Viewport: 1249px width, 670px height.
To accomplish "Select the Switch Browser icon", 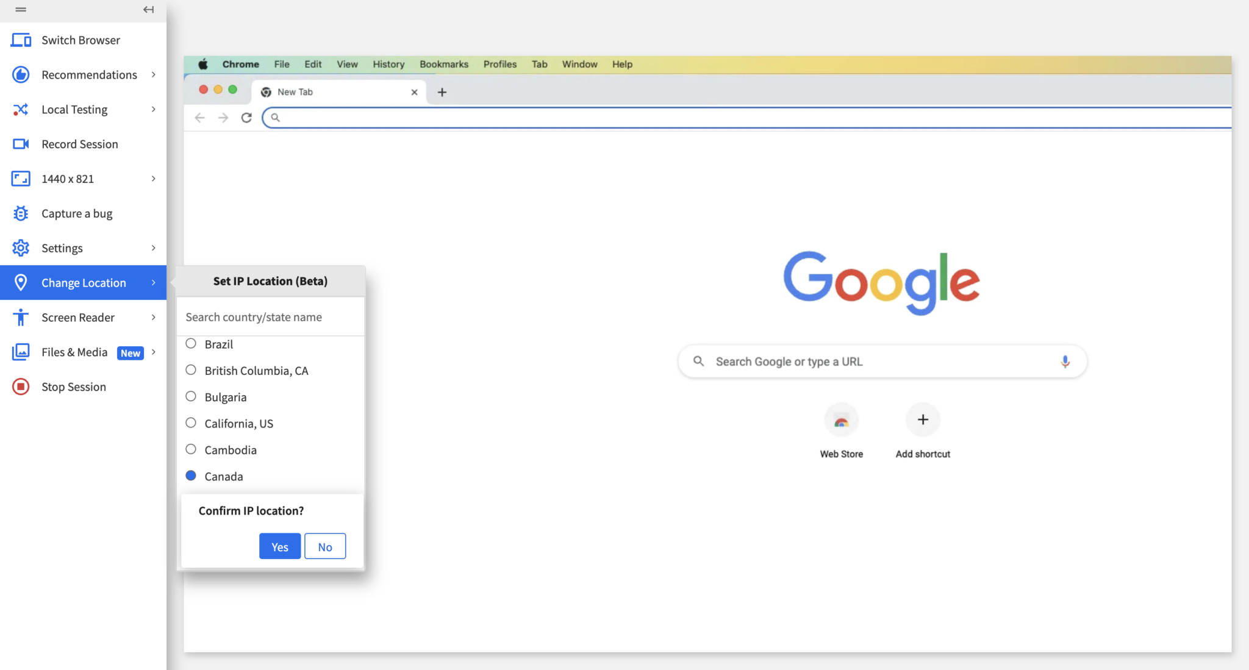I will click(21, 40).
